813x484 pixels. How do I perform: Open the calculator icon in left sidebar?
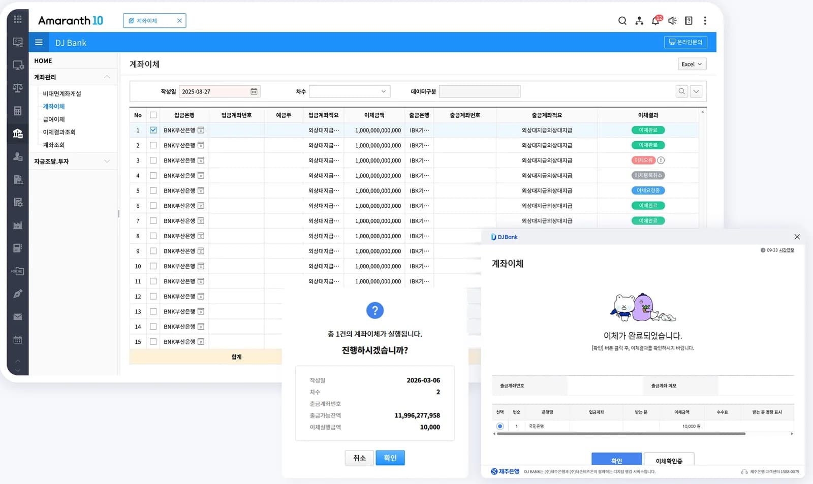18,111
